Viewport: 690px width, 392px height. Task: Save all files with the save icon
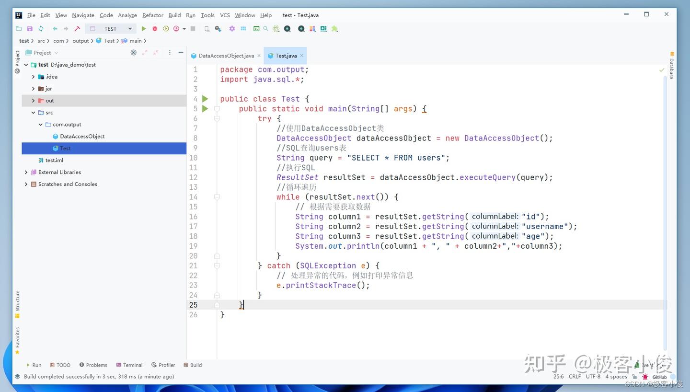[x=30, y=29]
